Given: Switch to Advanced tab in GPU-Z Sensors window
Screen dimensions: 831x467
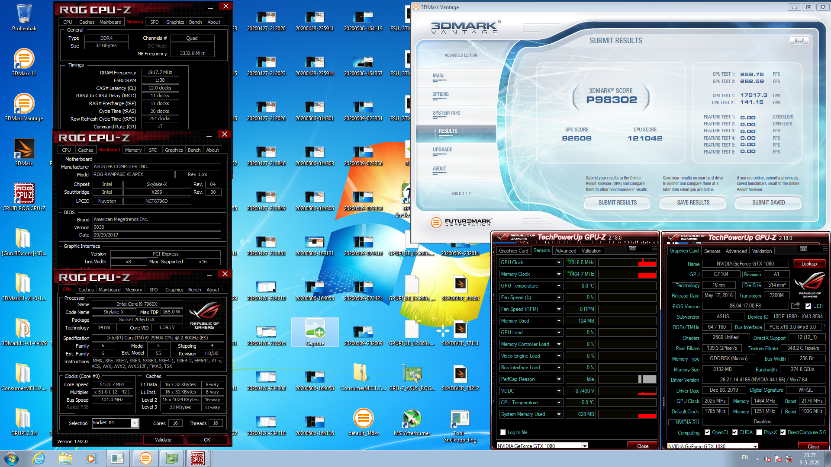Looking at the screenshot, I should click(x=566, y=251).
